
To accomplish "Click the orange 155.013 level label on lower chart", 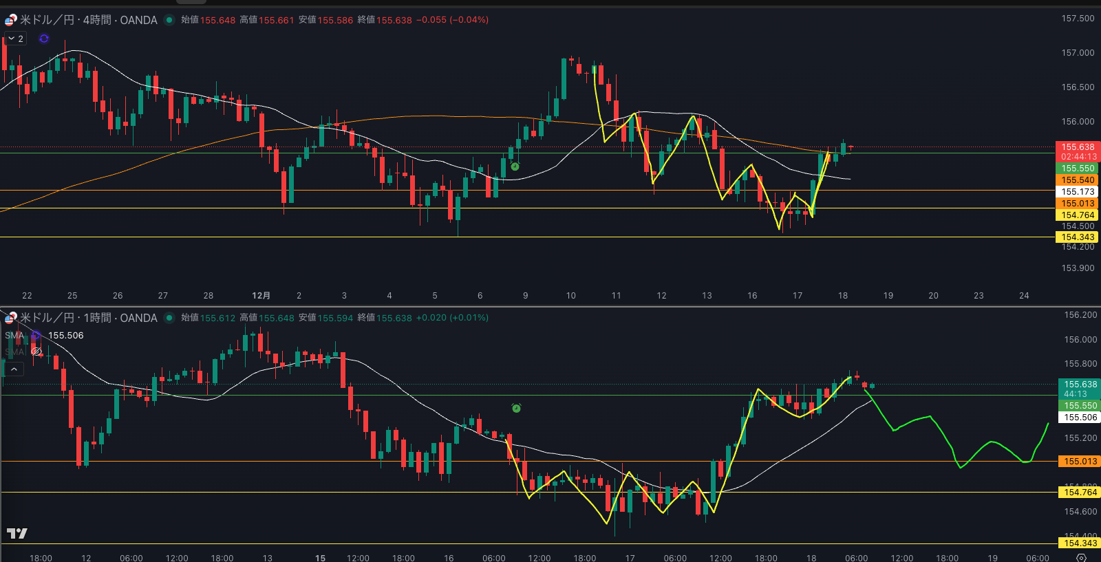I will (1080, 462).
